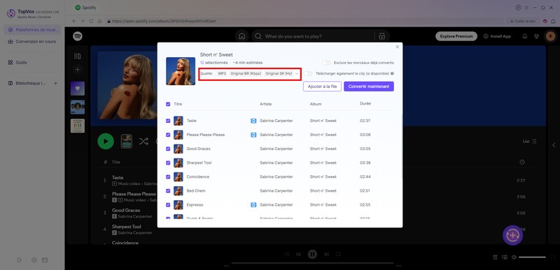Skip to previous track in player bar
The image size is (560, 270).
[298, 254]
